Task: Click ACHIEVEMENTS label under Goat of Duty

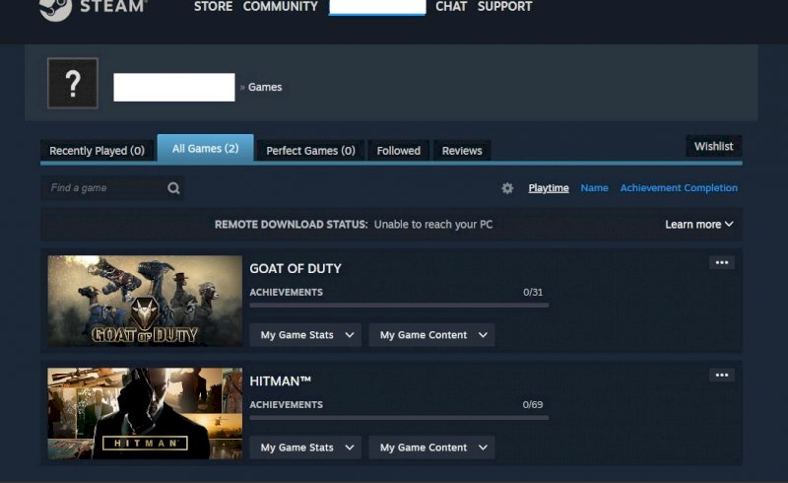Action: [287, 292]
